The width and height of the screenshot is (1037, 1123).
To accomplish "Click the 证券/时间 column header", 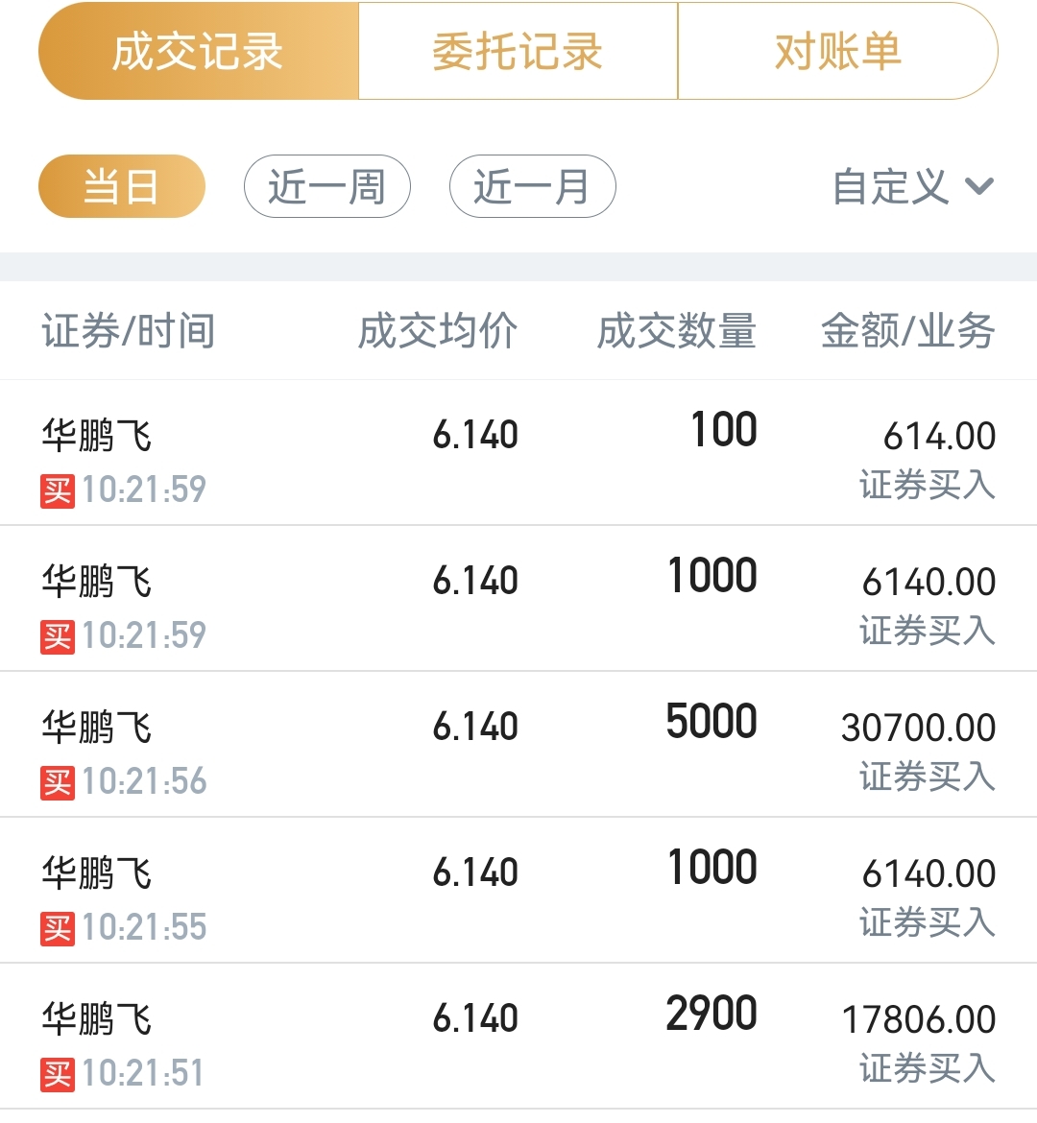I will point(129,331).
